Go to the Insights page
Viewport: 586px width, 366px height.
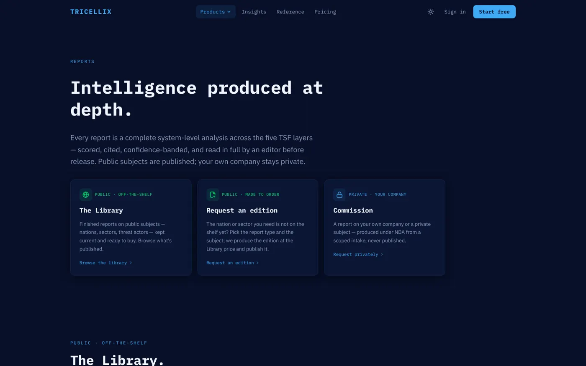(x=254, y=12)
